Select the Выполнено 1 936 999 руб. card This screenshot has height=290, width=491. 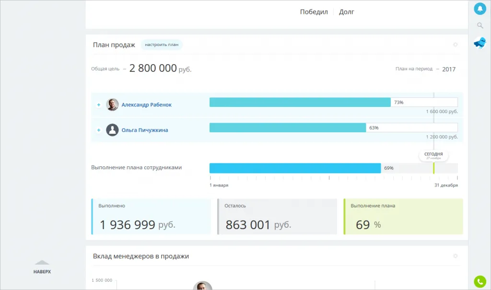pos(151,217)
